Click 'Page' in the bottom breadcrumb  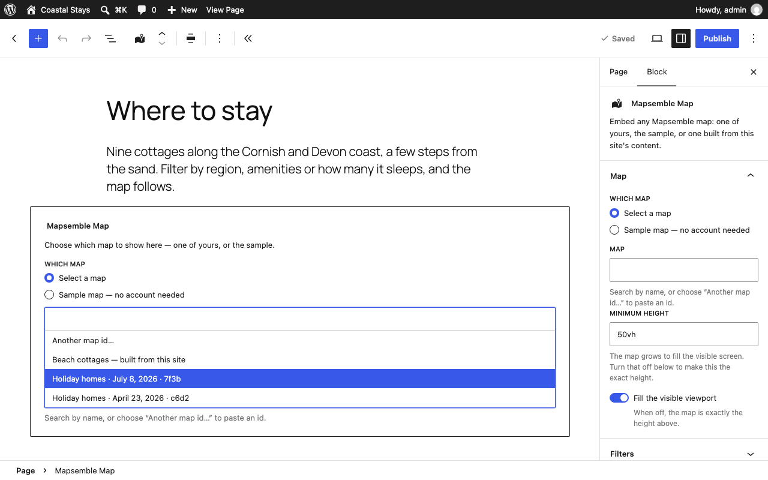pyautogui.click(x=25, y=470)
